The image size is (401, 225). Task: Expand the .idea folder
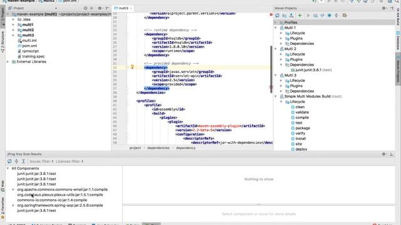(x=13, y=19)
